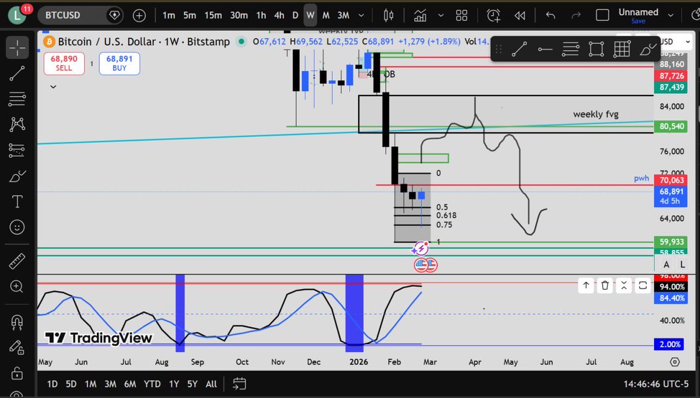Open indicator templates with the four-squares icon
The width and height of the screenshot is (700, 398).
(462, 15)
